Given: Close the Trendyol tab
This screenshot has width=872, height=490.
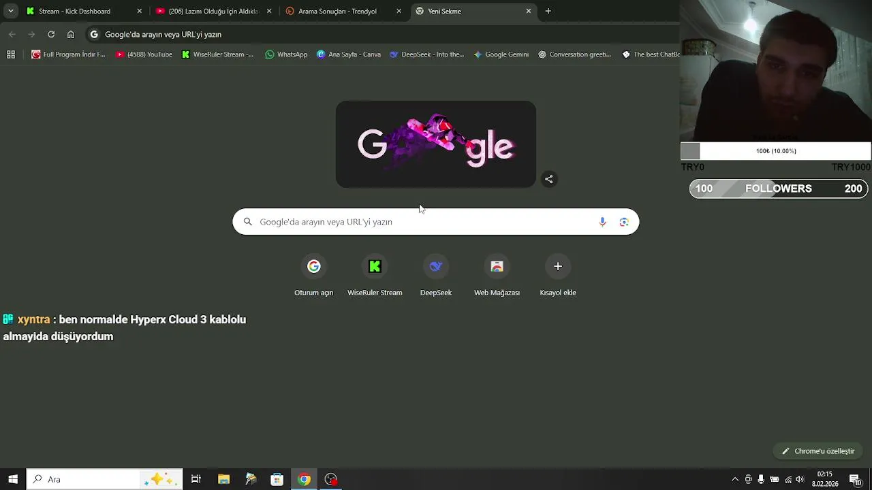Looking at the screenshot, I should (399, 11).
